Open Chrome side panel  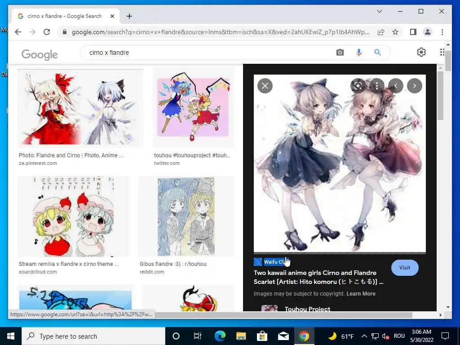(x=413, y=32)
